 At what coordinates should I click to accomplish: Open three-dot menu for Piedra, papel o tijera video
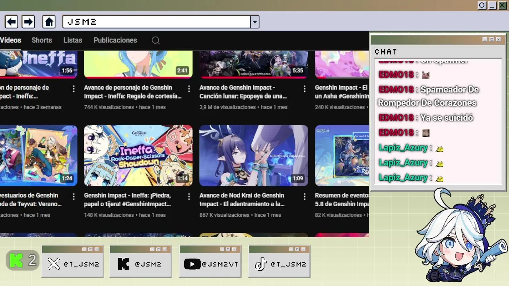tap(189, 197)
